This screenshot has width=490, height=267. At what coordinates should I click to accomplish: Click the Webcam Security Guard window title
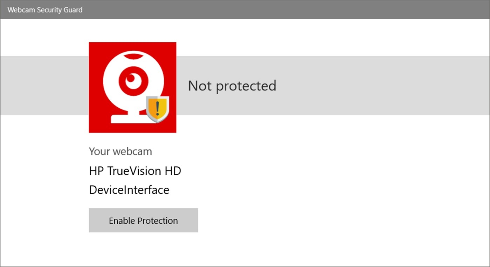[x=45, y=10]
